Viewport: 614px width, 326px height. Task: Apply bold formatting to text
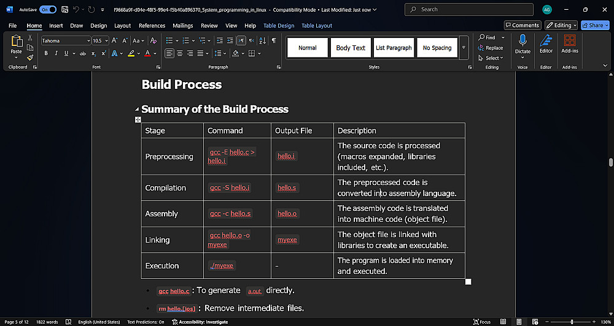tap(47, 53)
